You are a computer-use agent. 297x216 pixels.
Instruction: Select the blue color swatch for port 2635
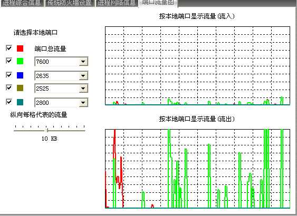(20, 75)
